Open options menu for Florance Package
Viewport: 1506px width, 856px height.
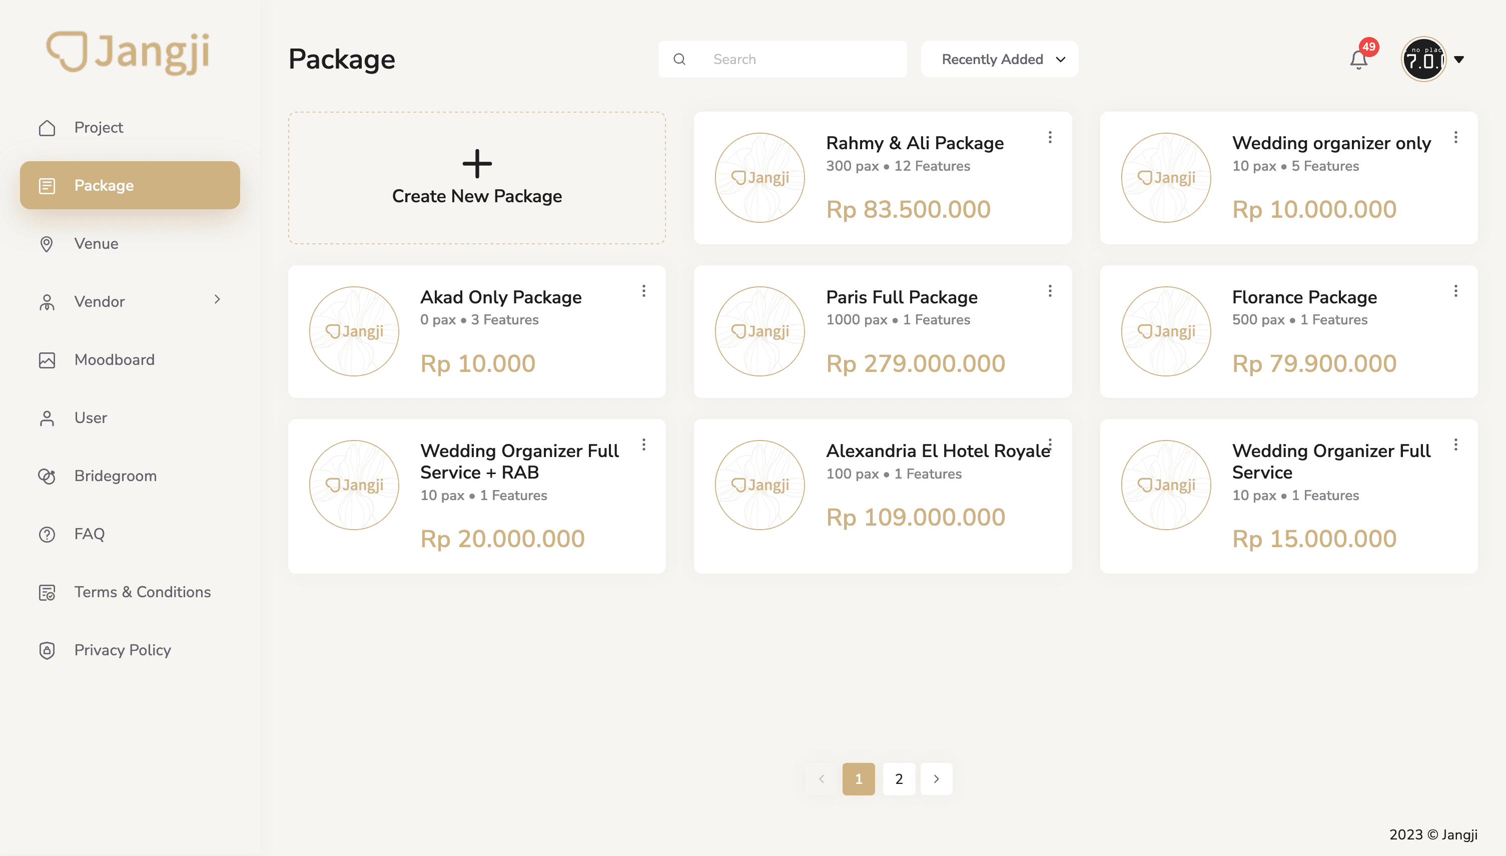[x=1456, y=291]
